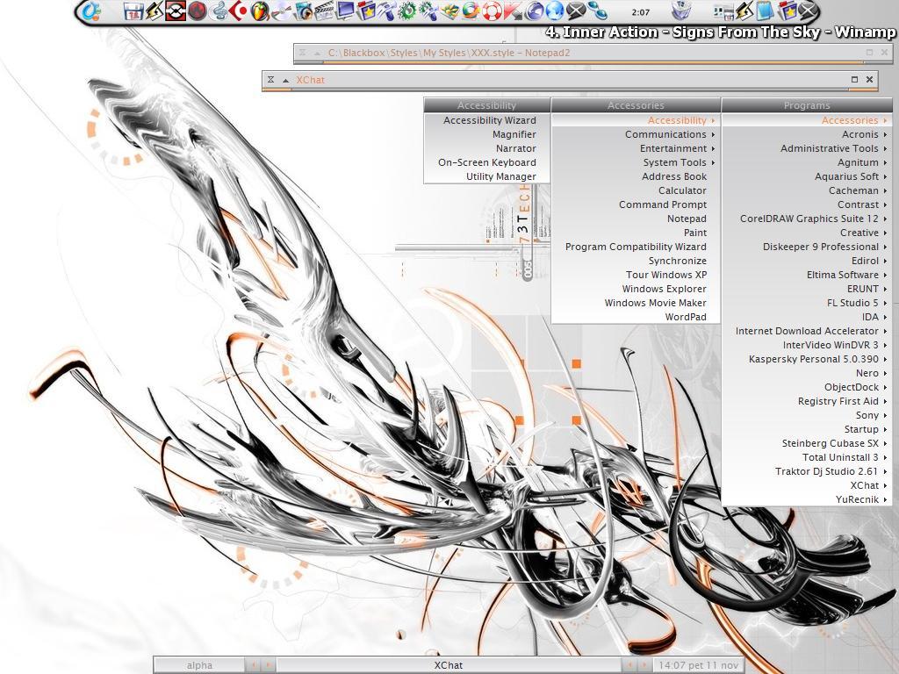The height and width of the screenshot is (674, 899).
Task: Open ObjectDock entry in Programs menu
Action: pos(807,387)
